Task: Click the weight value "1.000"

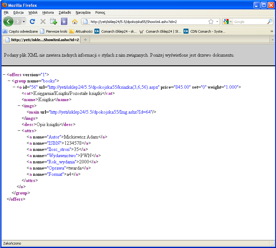Action: [231, 87]
